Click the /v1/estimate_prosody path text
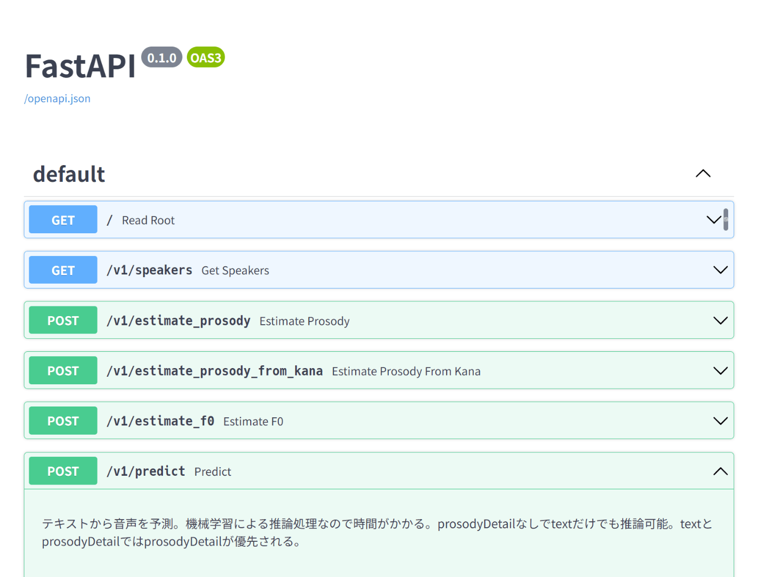The height and width of the screenshot is (577, 758). (179, 320)
